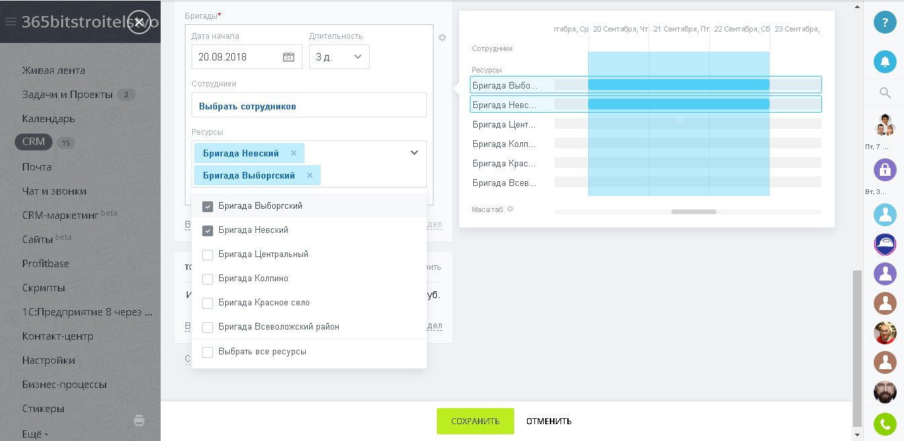Click the purple lock icon
This screenshot has width=904, height=441.
click(x=885, y=169)
